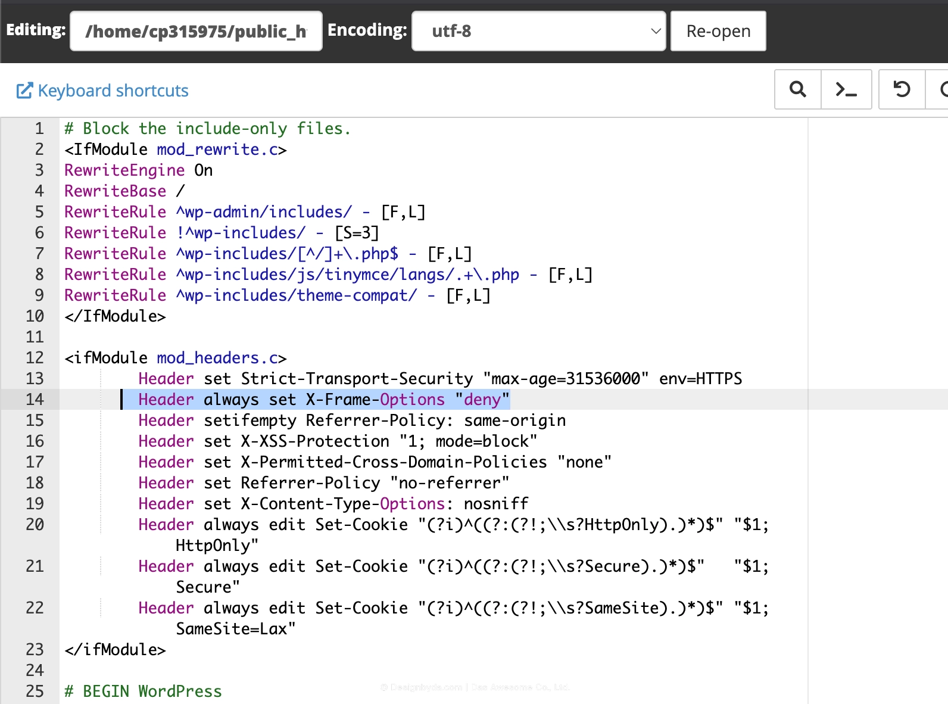Click the "Secure"" wrapped continuation text

[208, 587]
